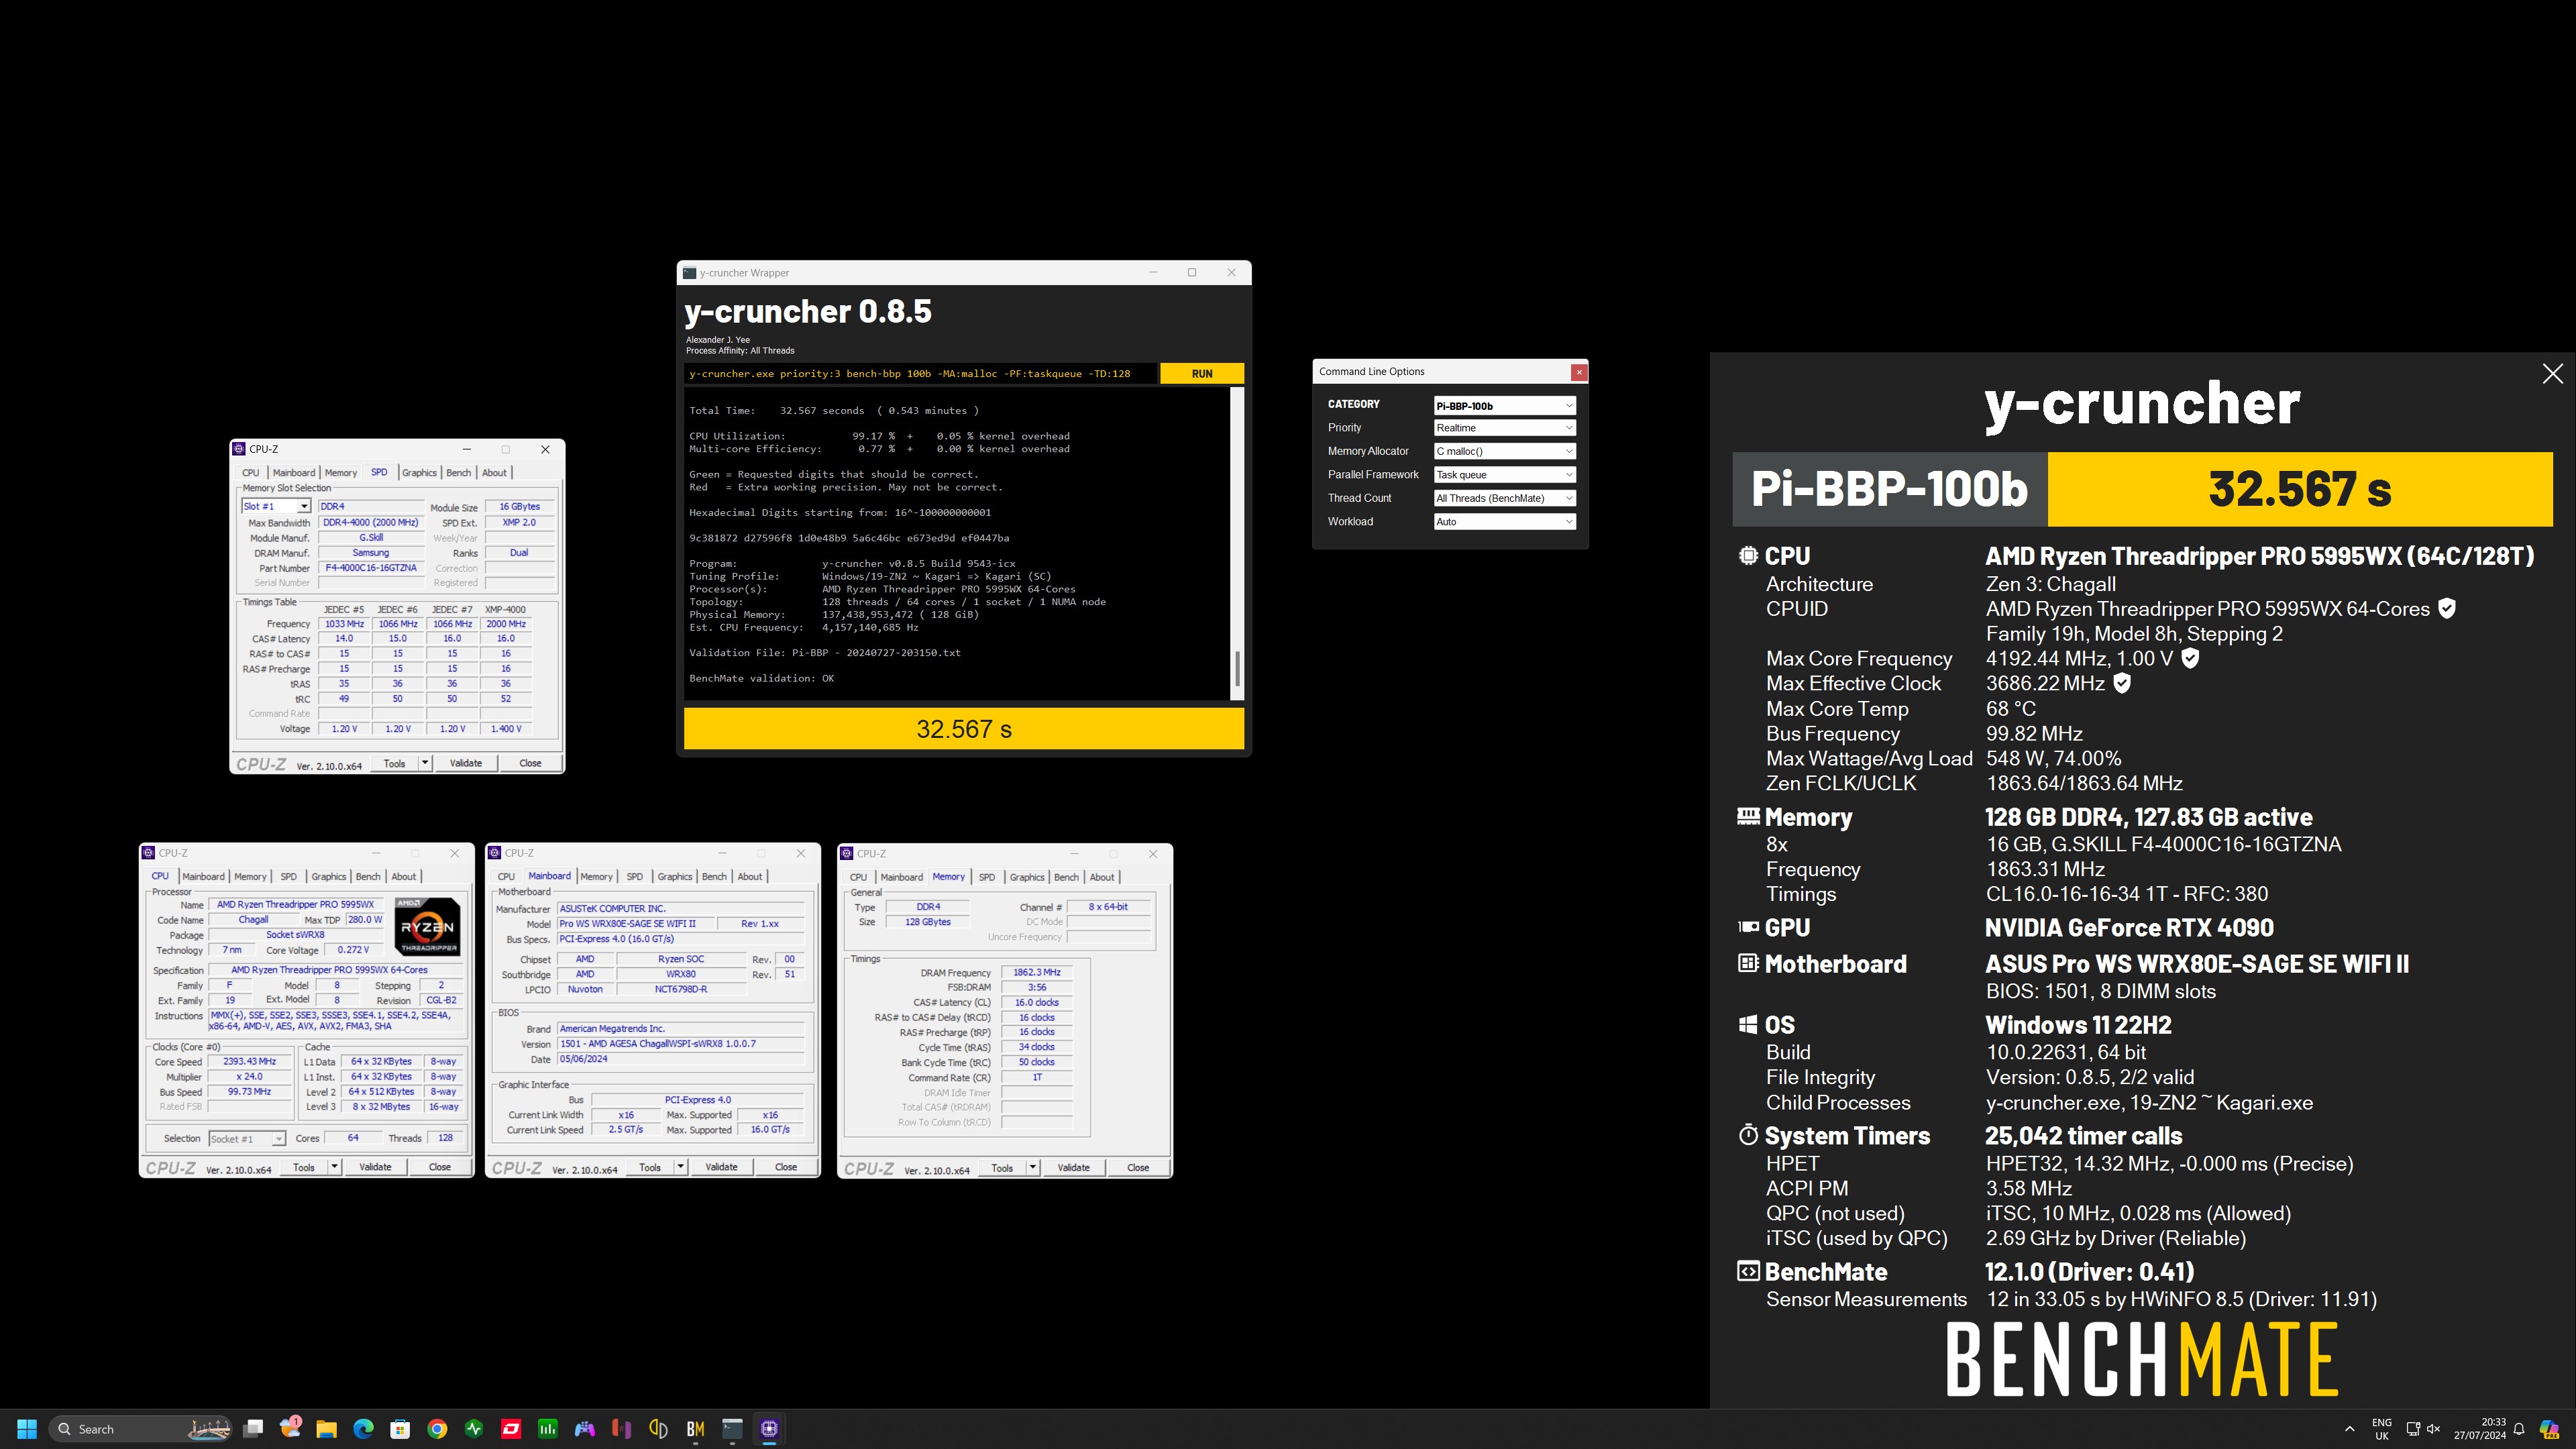Click Validate in CPU-Z SPD window

click(x=466, y=763)
